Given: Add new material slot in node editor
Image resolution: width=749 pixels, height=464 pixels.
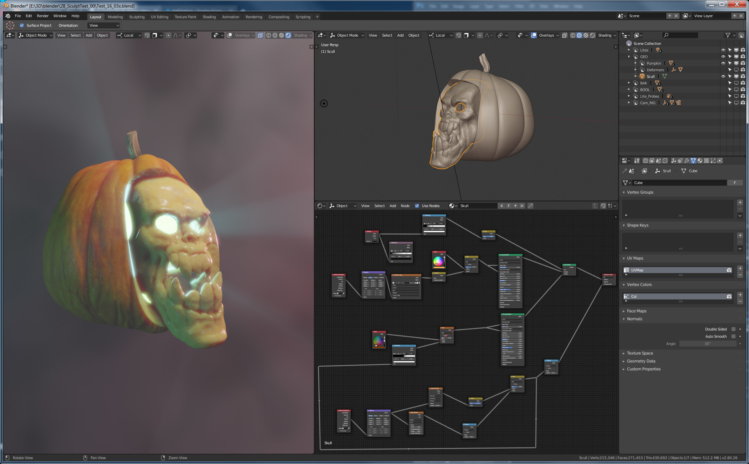Looking at the screenshot, I should [515, 206].
